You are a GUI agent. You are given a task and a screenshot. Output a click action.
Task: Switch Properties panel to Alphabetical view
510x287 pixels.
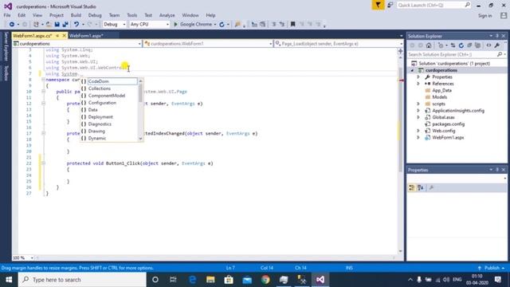tap(421, 188)
